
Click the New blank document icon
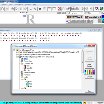click(x=2, y=9)
